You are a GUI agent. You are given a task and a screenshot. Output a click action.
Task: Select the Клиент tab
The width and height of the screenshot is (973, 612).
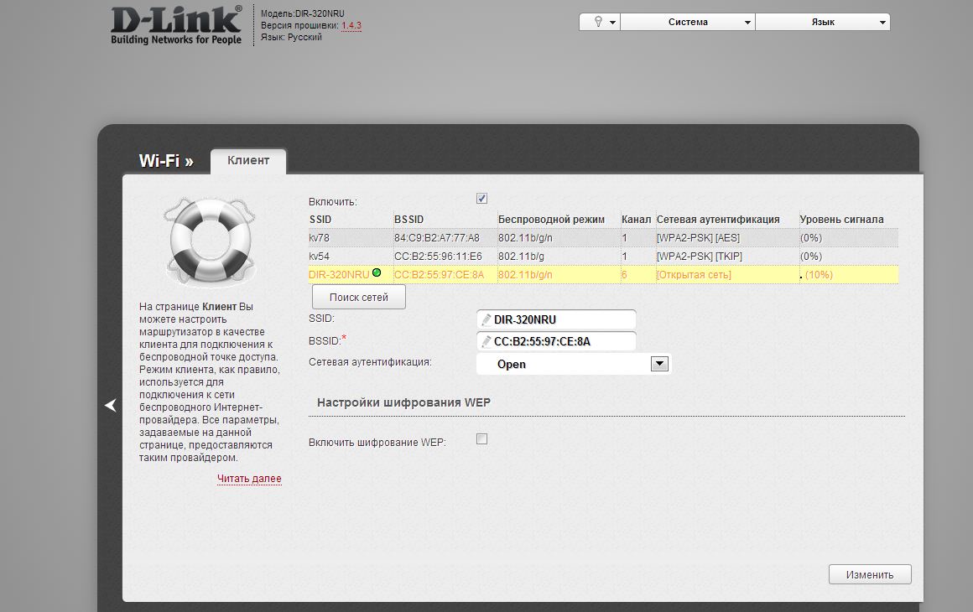(x=248, y=160)
